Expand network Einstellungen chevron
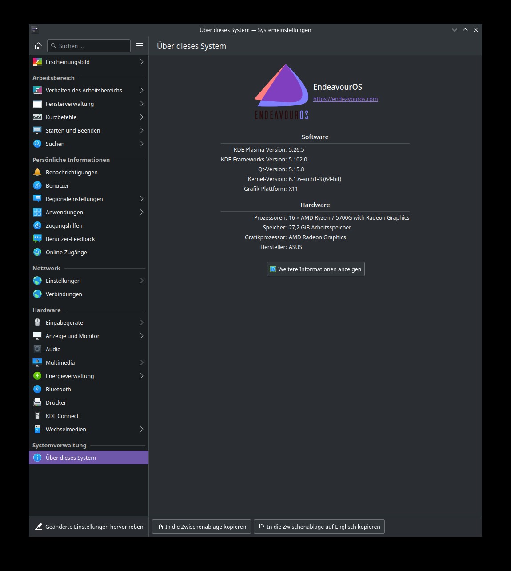The image size is (511, 571). 142,281
